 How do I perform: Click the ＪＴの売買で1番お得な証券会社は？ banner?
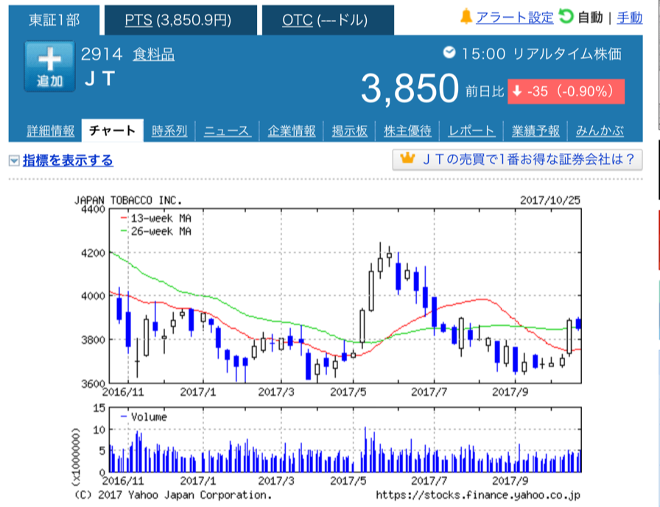tap(517, 160)
